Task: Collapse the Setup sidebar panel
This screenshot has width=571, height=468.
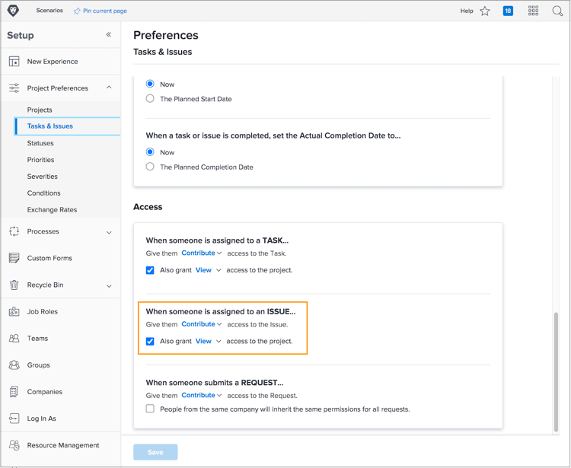Action: (109, 35)
